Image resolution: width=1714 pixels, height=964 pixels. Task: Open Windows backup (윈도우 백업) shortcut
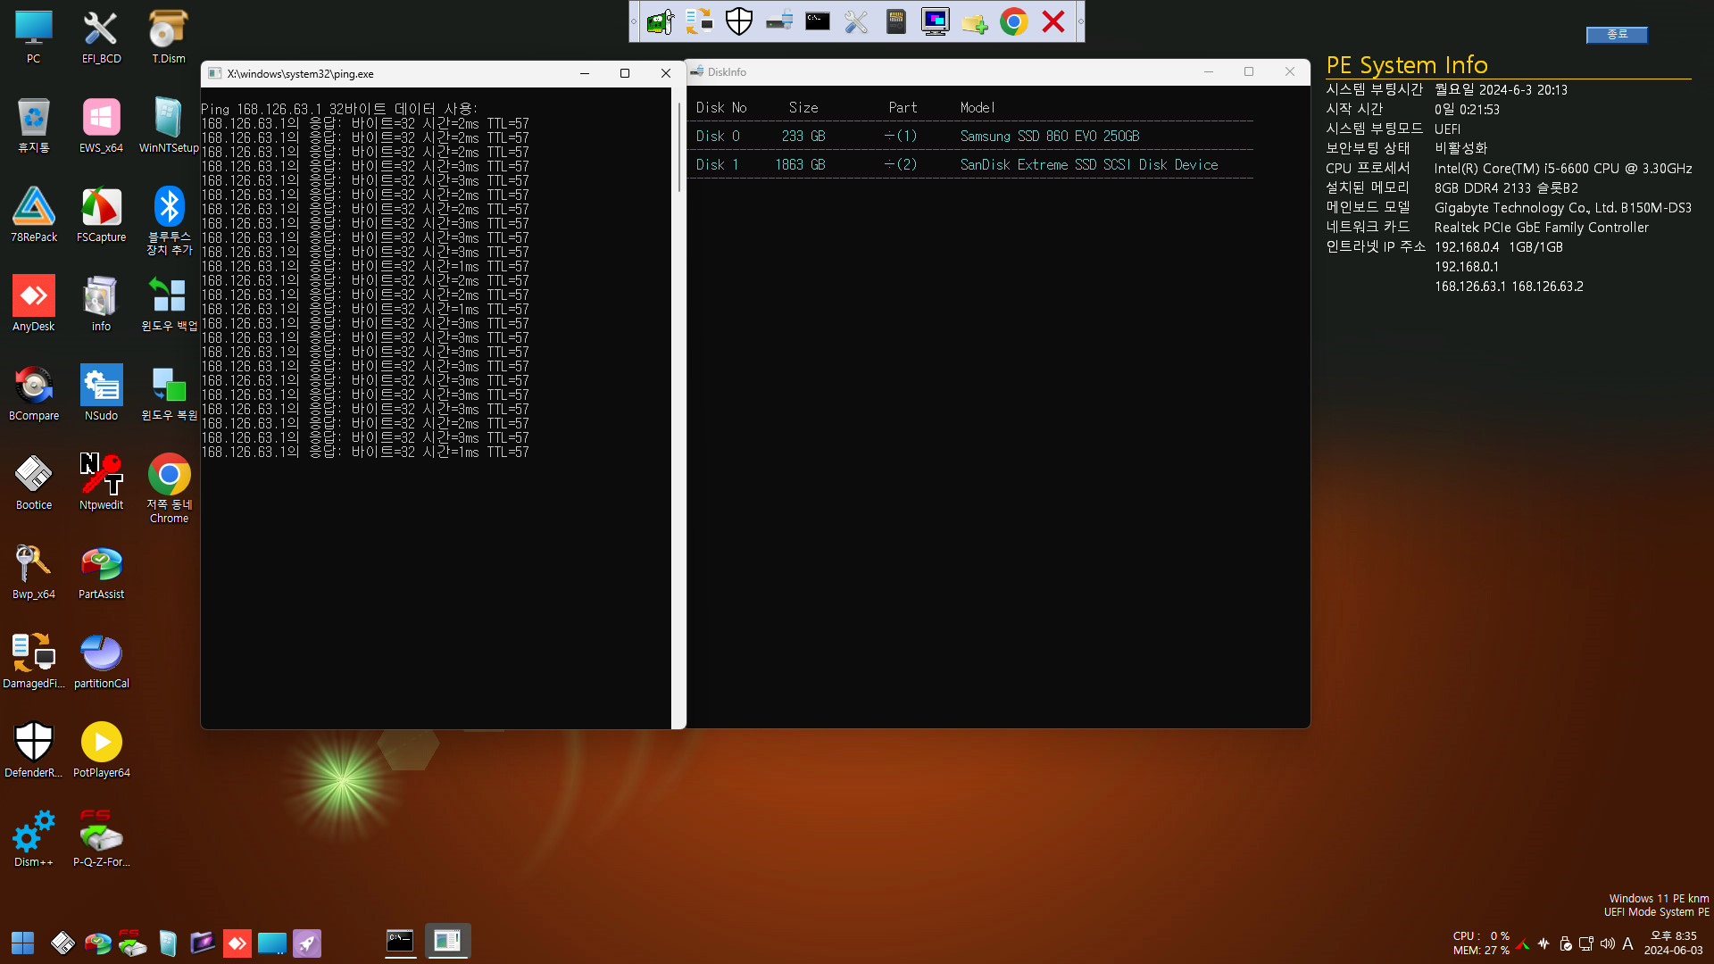point(169,304)
